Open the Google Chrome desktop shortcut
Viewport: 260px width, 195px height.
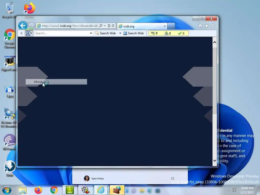click(x=10, y=39)
